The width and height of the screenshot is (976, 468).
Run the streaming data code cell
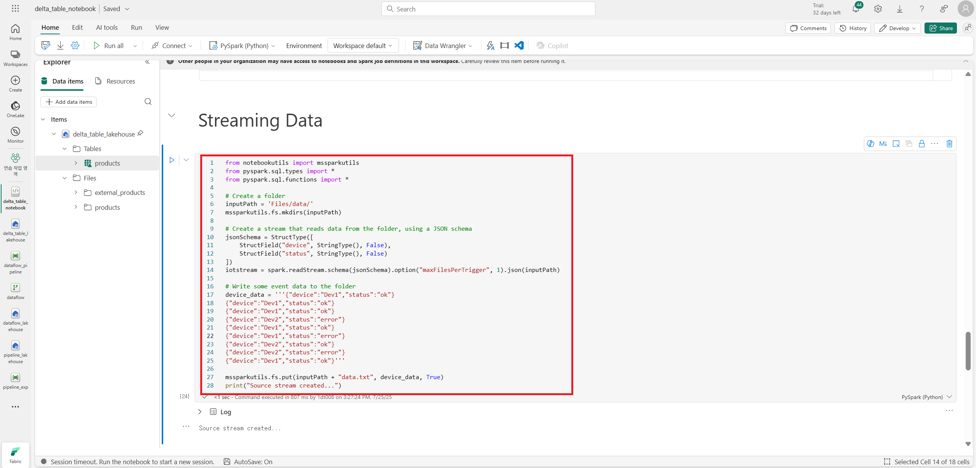click(172, 160)
